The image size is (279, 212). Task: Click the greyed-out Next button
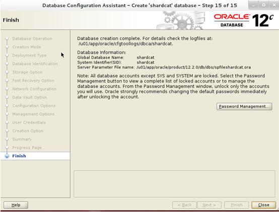tap(210, 205)
